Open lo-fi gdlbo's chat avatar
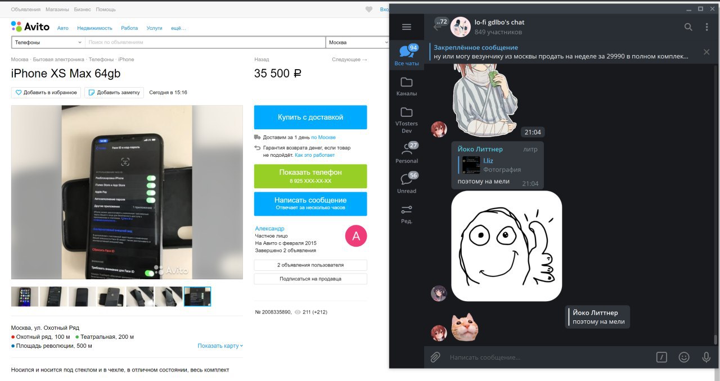Image resolution: width=720 pixels, height=381 pixels. pos(460,27)
